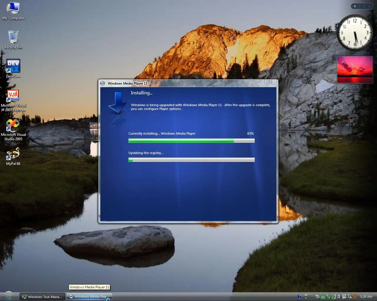The height and width of the screenshot is (301, 377).
Task: Click the Windows Media Player 11 title icon
Action: tap(102, 83)
